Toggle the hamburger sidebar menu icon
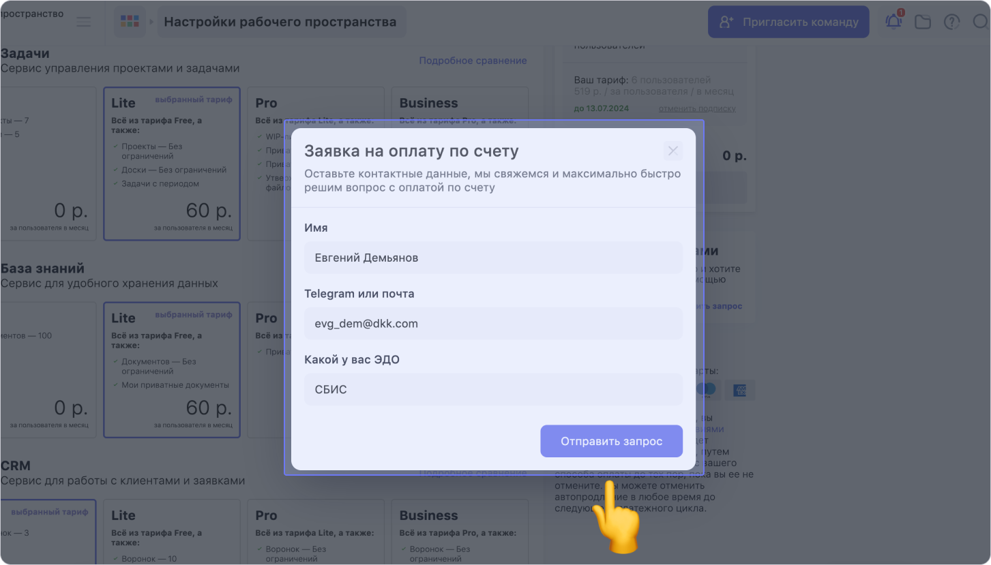Screen dimensions: 991x565 coord(84,22)
